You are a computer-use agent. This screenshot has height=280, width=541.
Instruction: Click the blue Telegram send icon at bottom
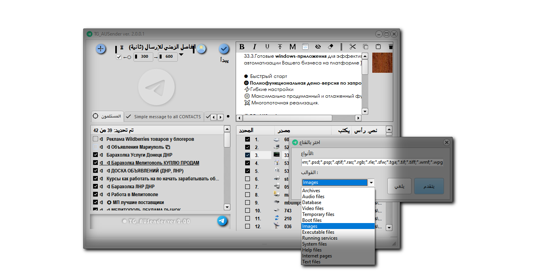(223, 221)
